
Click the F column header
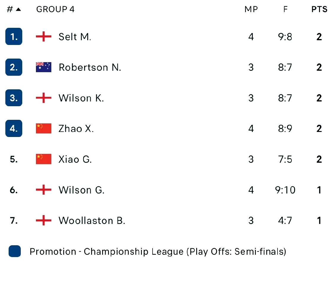[x=285, y=9]
